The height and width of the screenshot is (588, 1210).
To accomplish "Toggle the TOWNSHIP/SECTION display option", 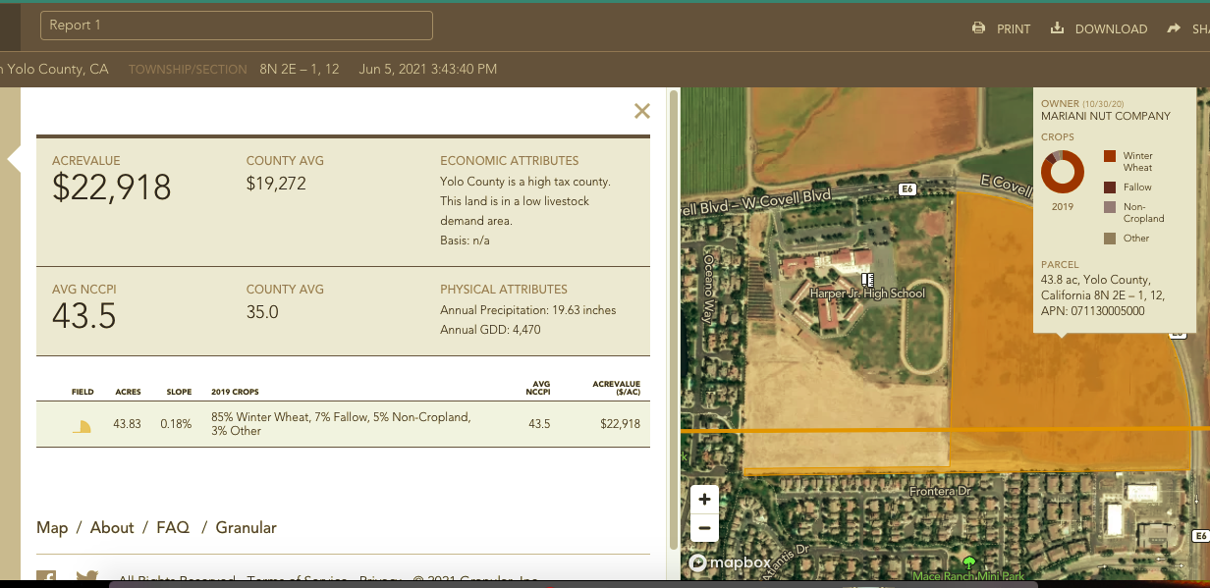I will [x=188, y=69].
